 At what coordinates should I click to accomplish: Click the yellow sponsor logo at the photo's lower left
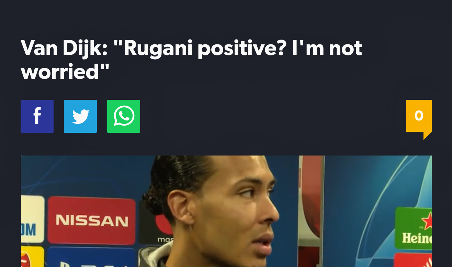[x=32, y=257]
